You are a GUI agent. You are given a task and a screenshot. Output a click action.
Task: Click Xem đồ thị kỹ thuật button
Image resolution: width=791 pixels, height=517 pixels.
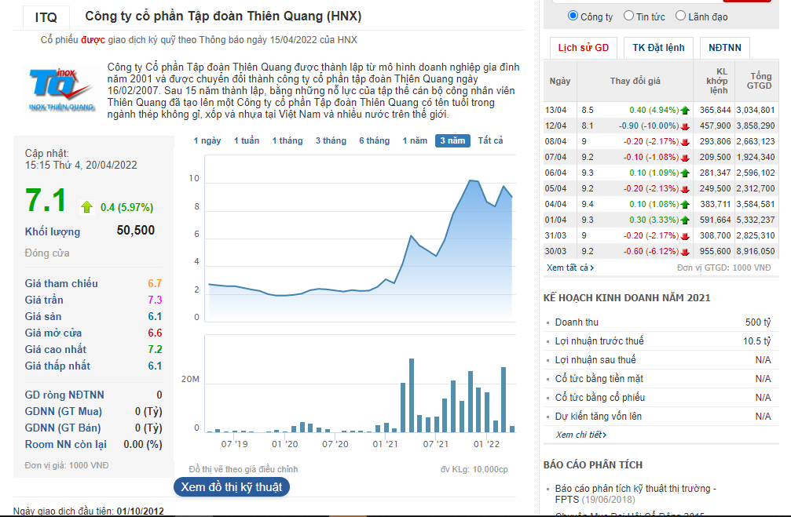coord(232,486)
